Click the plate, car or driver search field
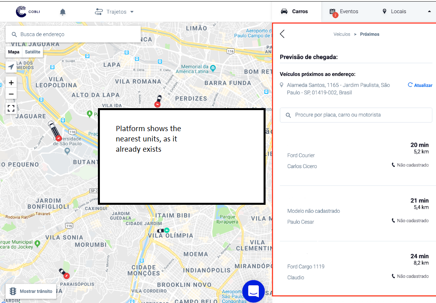Screen dimensions: 436x303 pyautogui.click(x=356, y=115)
